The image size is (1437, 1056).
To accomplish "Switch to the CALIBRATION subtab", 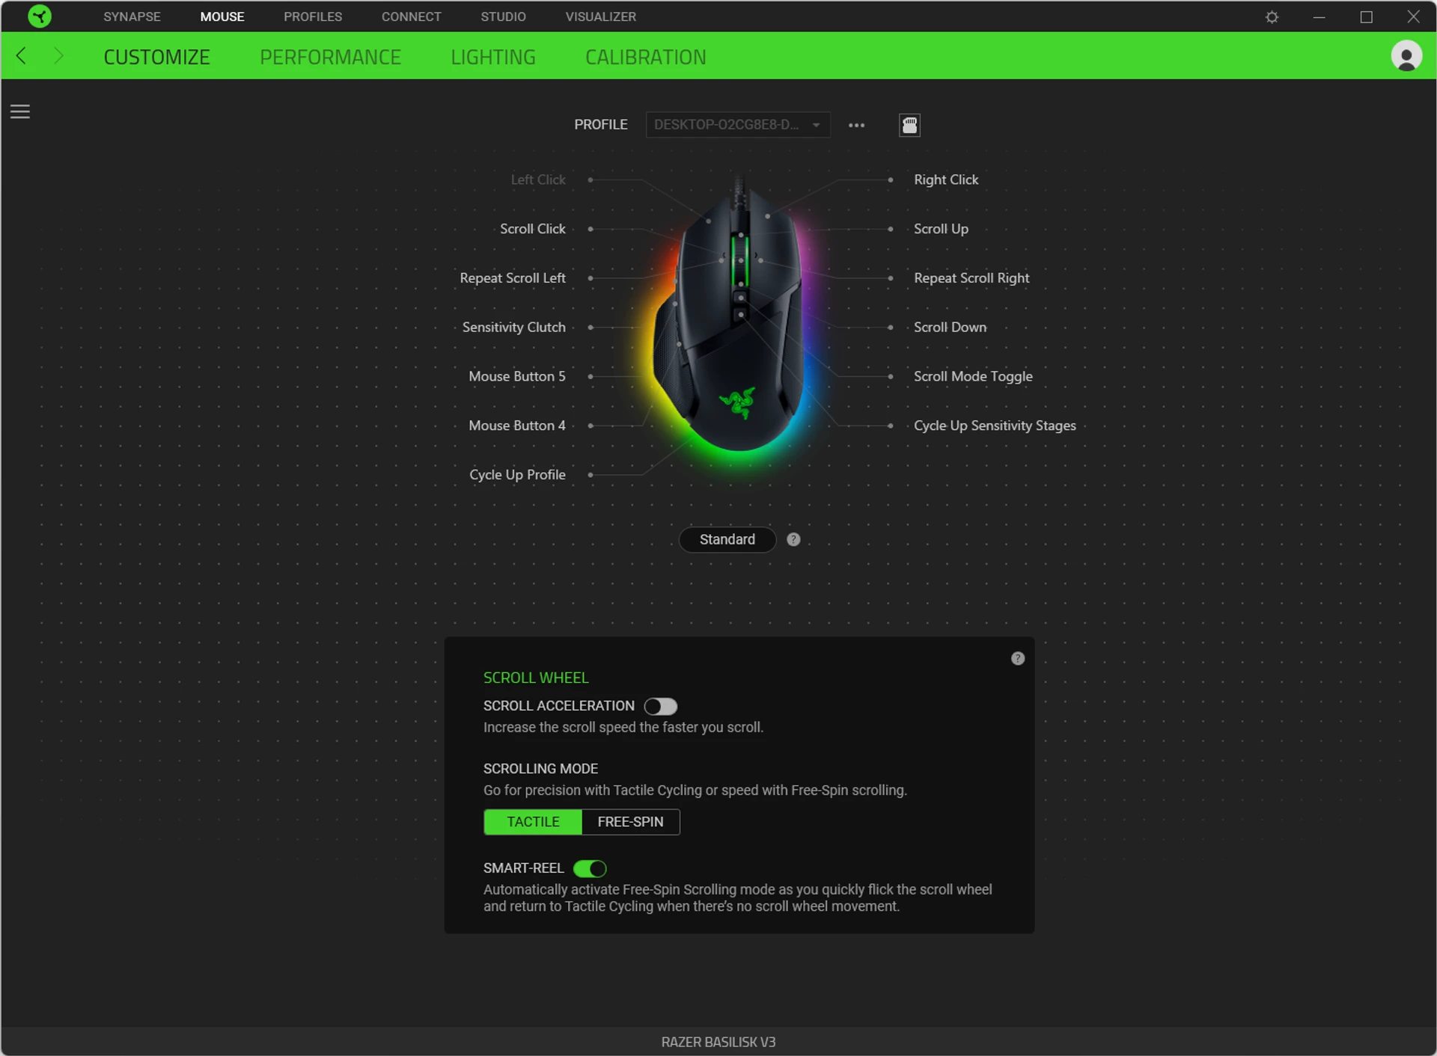I will click(x=645, y=57).
